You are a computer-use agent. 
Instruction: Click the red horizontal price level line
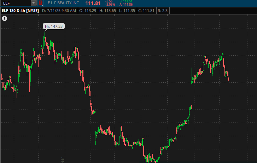click(198, 162)
